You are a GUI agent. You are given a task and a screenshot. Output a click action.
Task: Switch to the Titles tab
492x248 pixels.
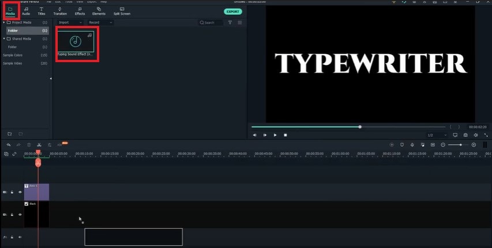pyautogui.click(x=42, y=10)
